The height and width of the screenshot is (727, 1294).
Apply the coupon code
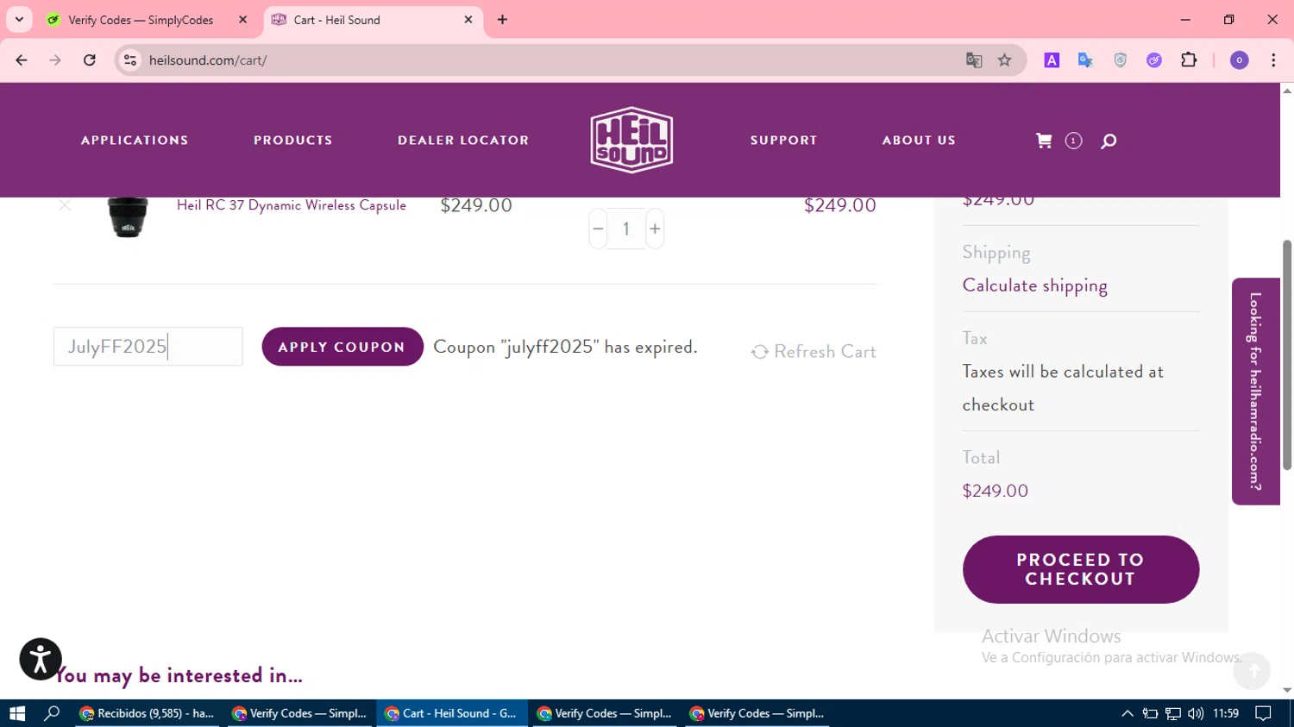click(342, 347)
